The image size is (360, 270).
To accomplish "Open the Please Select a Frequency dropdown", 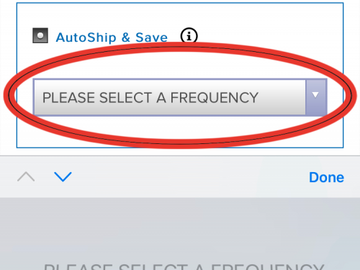I will 180,97.
